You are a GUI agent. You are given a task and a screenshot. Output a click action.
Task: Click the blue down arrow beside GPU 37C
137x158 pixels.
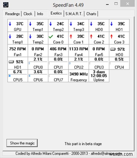click(x=10, y=24)
